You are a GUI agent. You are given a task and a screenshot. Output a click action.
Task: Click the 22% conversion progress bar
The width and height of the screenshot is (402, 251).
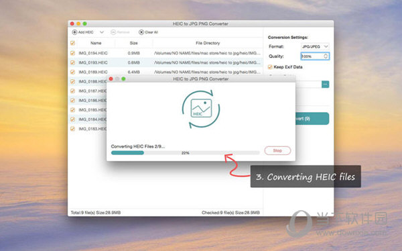[x=186, y=153]
